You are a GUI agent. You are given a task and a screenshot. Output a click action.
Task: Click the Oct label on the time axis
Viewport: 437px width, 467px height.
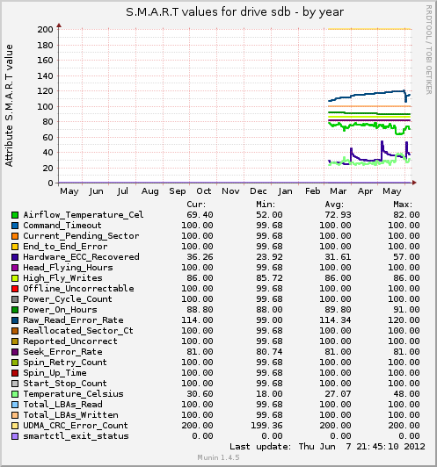tap(204, 191)
